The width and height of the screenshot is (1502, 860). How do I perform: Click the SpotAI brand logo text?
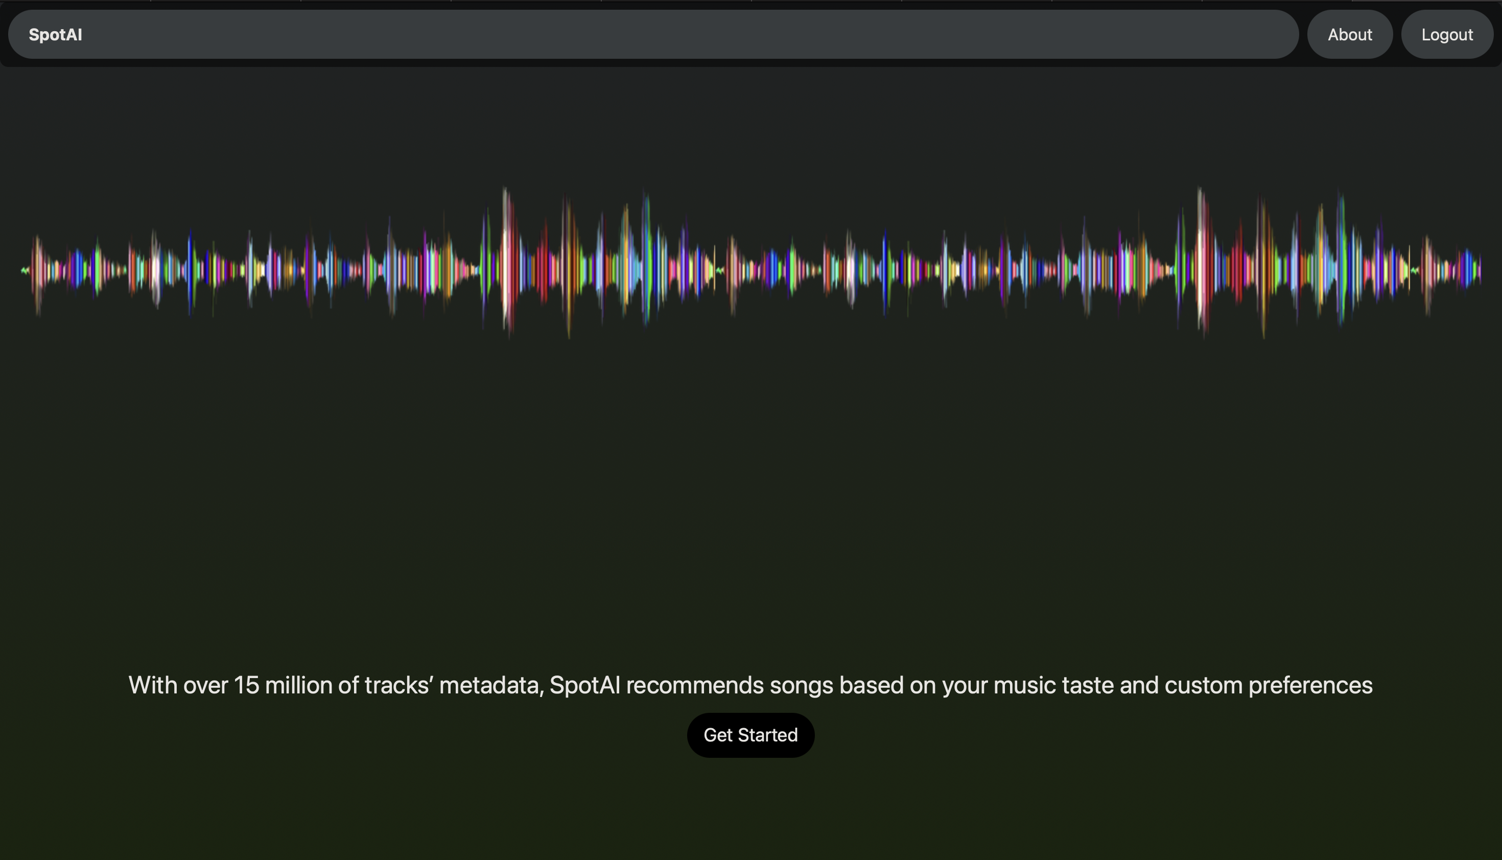[56, 35]
